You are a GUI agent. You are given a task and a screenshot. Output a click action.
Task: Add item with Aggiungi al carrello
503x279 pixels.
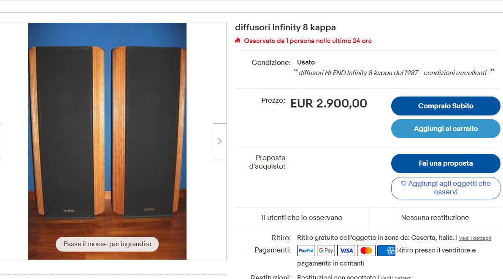[x=446, y=129]
